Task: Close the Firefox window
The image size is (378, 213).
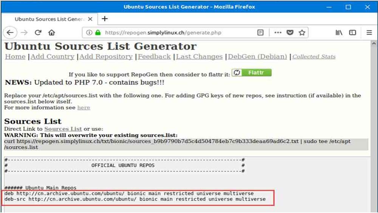Action: tap(367, 7)
